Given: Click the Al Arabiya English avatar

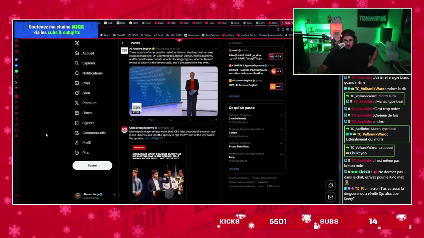Looking at the screenshot, I should tap(124, 50).
